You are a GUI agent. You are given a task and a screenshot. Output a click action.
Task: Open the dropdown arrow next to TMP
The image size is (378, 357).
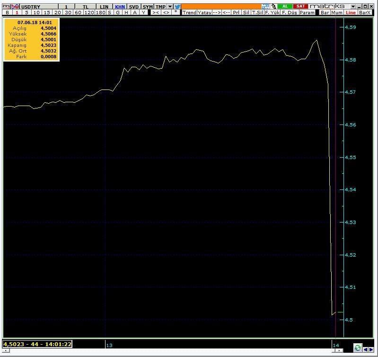[170, 7]
